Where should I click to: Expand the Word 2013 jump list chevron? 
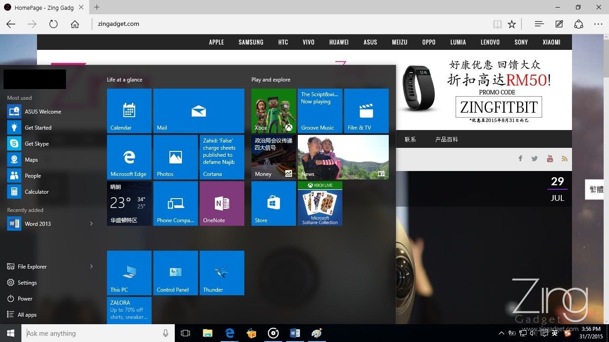coord(91,224)
